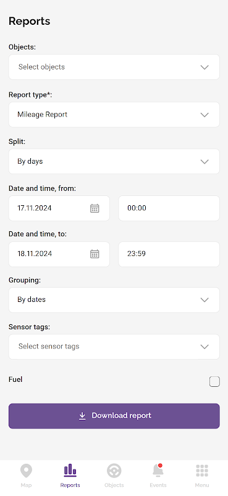Enable the Fuel checkbox
The width and height of the screenshot is (228, 496).
point(214,381)
